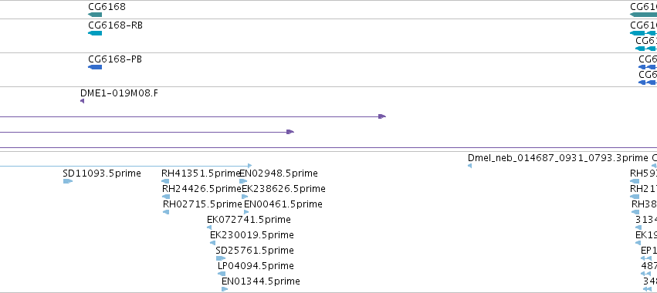Select the EN02948.5prime arrow glyph
This screenshot has width=657, height=293.
point(243,181)
